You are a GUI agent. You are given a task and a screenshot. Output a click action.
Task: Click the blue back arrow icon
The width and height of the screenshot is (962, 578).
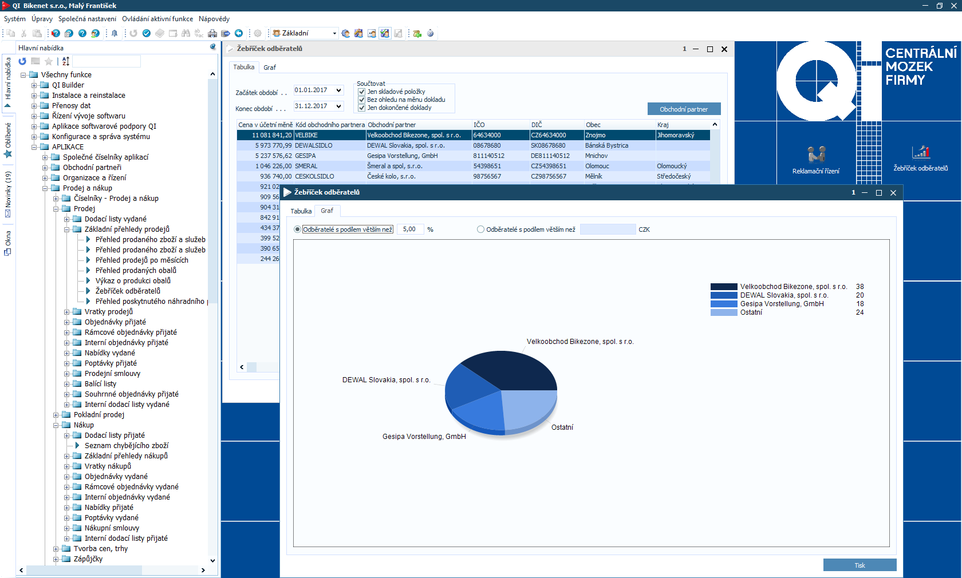pos(239,33)
